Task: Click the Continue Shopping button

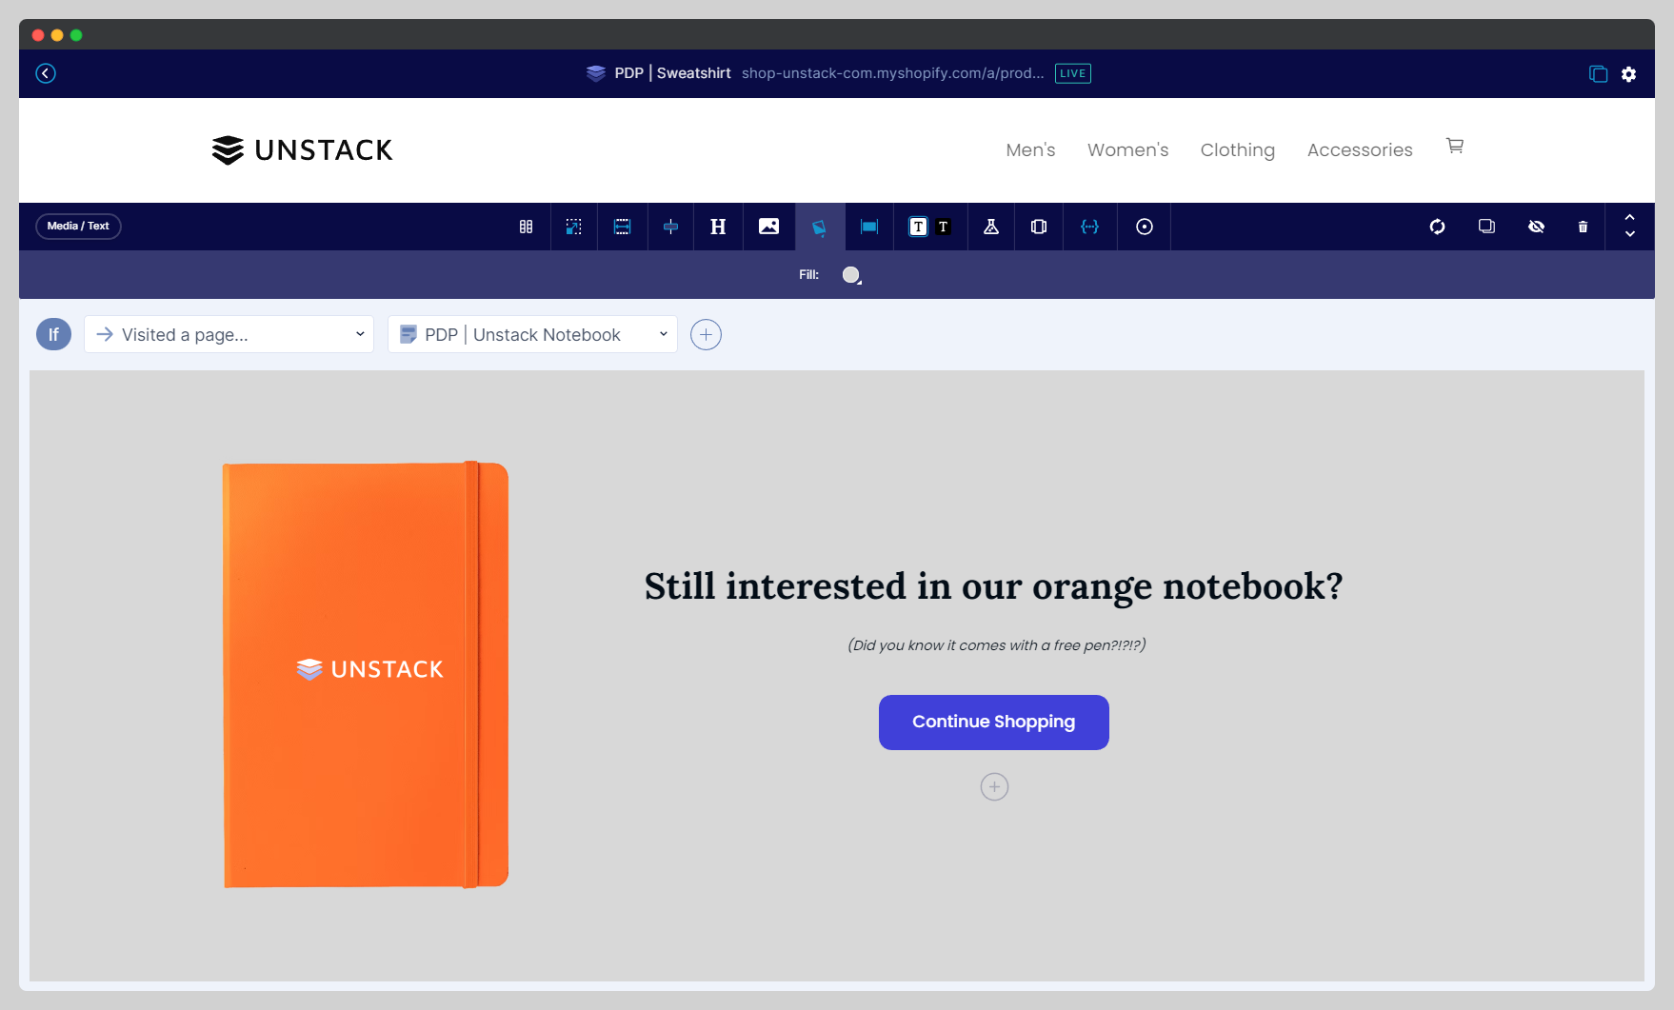Action: (993, 722)
